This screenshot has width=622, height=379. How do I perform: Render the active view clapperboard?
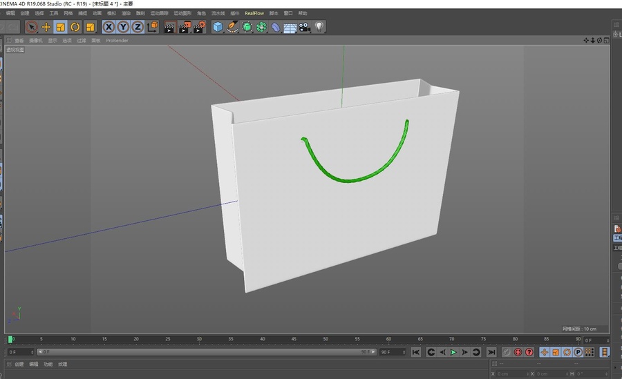(169, 27)
